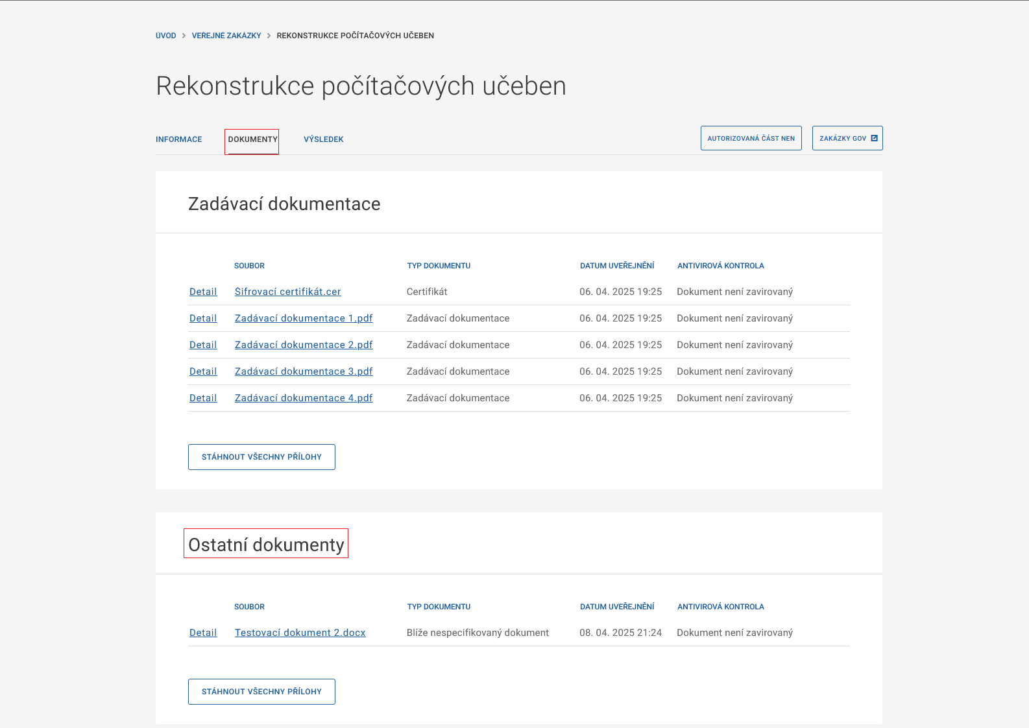
Task: Download Zadávací dokumentace 3.pdf
Action: click(304, 371)
